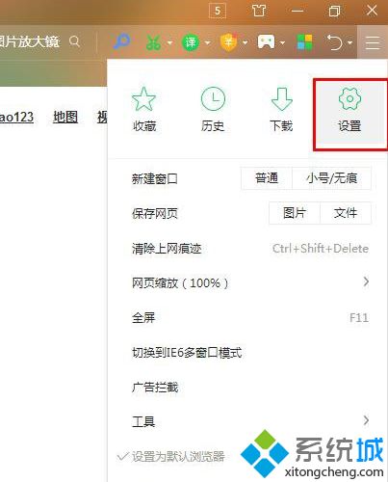388x482 pixels.
Task: Expand the 工具 submenu arrow
Action: 366,420
